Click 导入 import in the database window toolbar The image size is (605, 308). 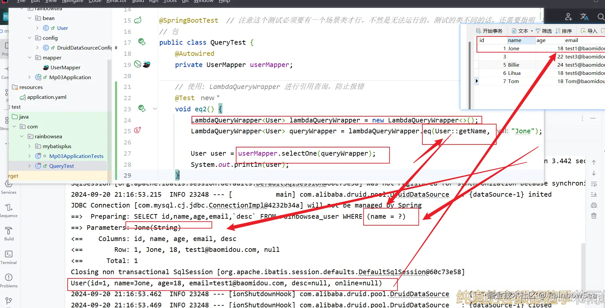tap(589, 31)
